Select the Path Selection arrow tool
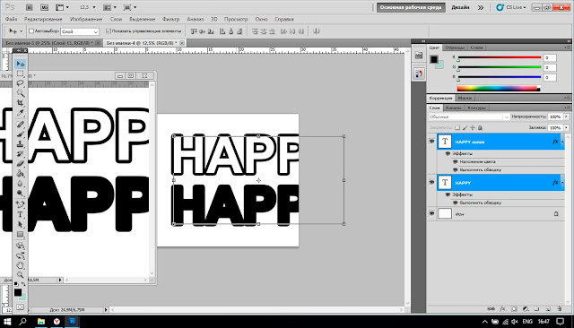Image resolution: width=574 pixels, height=328 pixels. pyautogui.click(x=20, y=224)
